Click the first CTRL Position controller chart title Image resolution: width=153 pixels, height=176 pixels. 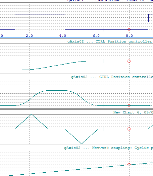click(110, 41)
